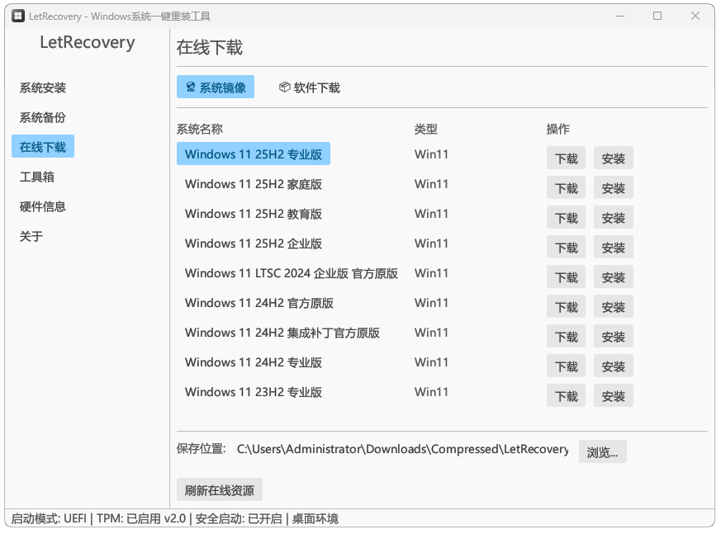Go to 工具箱 in the sidebar
This screenshot has width=721, height=534.
pos(37,177)
